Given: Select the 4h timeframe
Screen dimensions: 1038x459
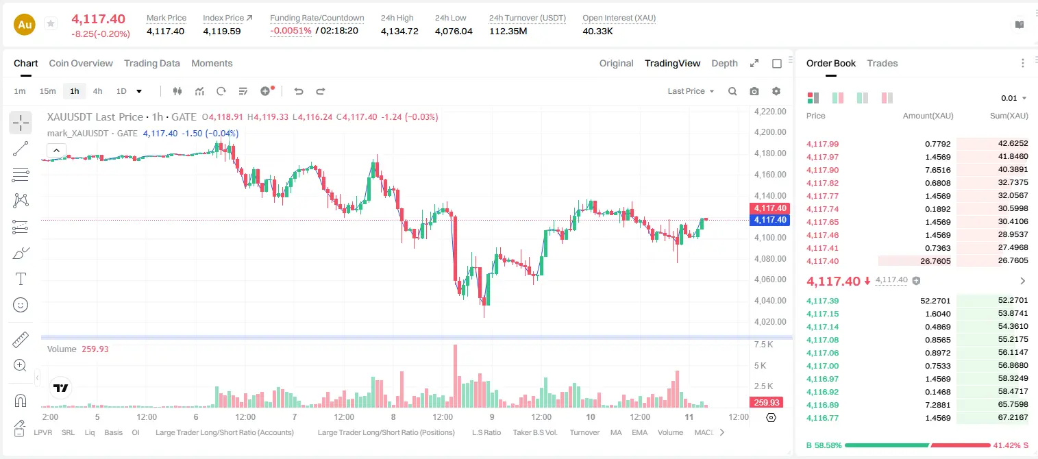Looking at the screenshot, I should [x=98, y=91].
